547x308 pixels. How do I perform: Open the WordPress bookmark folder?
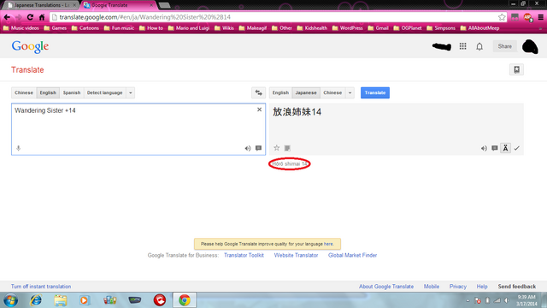pos(348,28)
